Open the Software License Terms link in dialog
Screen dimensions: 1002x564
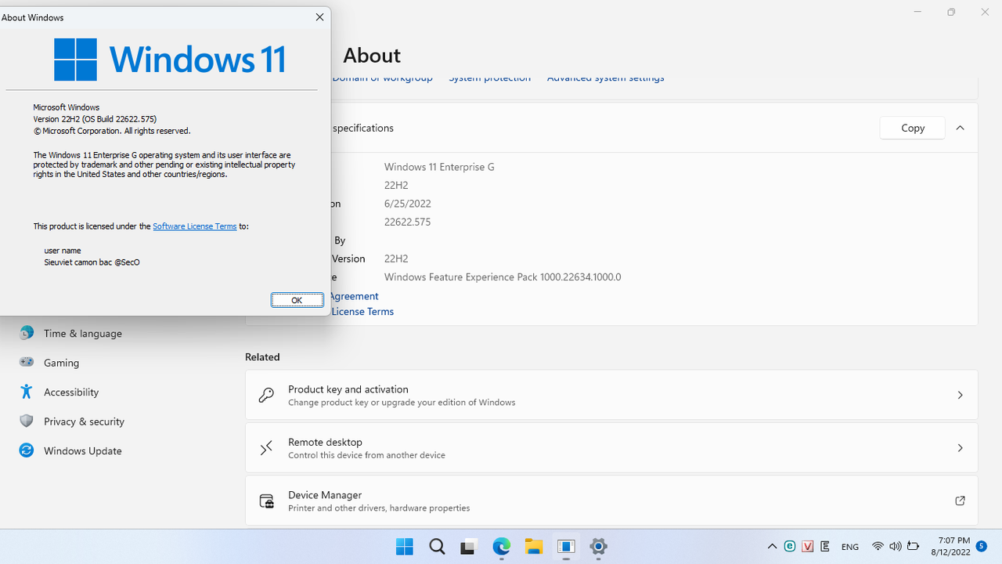(194, 226)
